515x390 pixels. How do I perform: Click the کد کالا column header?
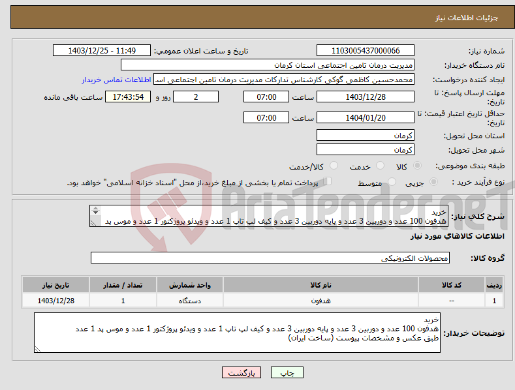(452, 285)
